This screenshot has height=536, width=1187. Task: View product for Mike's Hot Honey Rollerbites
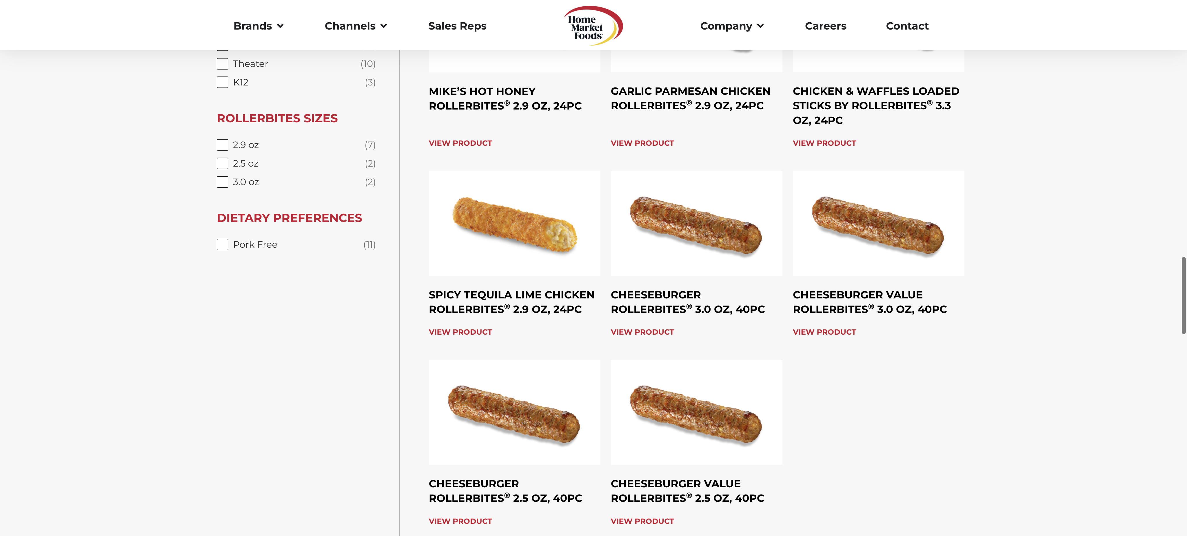coord(460,143)
